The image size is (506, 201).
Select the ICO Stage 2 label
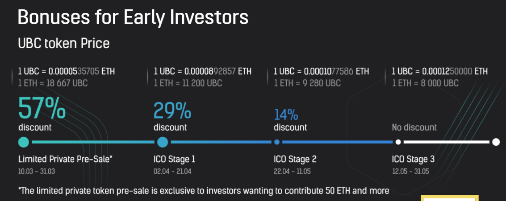pos(295,159)
